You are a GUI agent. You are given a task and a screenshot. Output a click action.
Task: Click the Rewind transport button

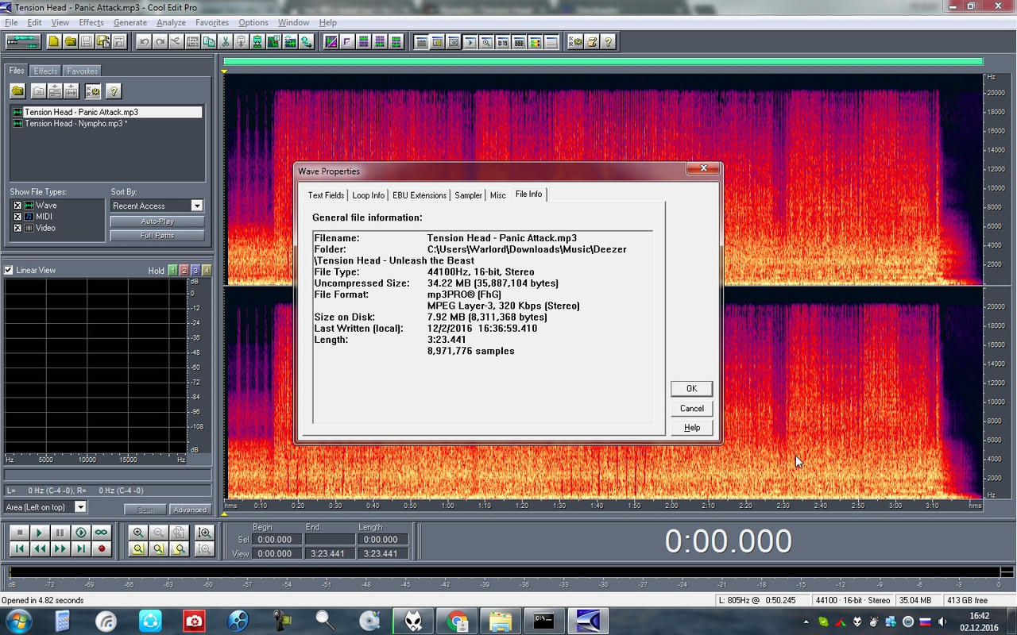40,548
